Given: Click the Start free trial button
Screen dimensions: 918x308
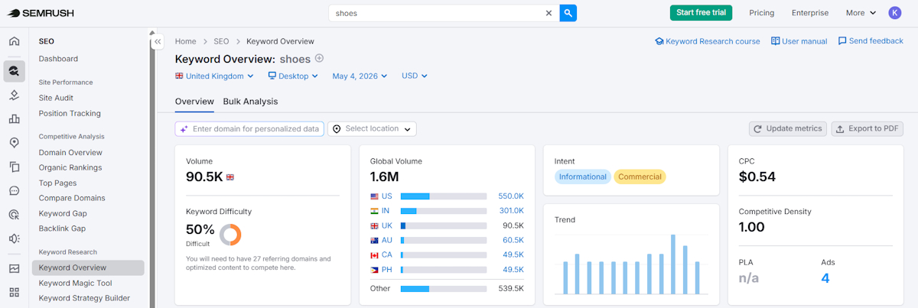Looking at the screenshot, I should click(x=701, y=13).
